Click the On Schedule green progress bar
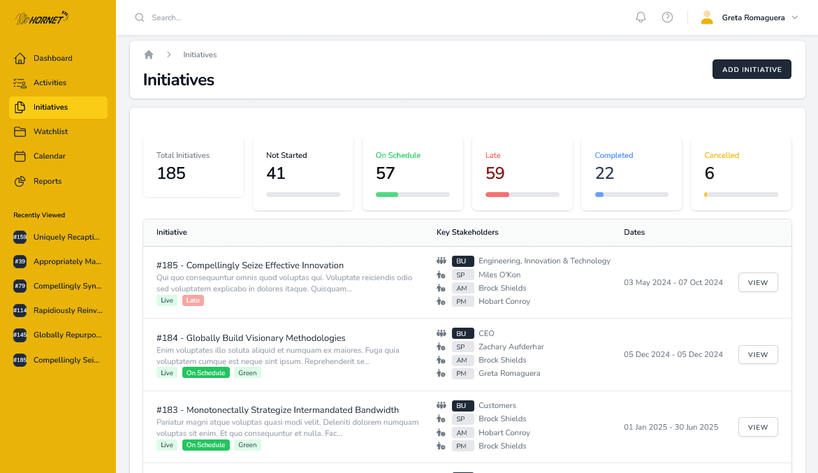 click(412, 194)
